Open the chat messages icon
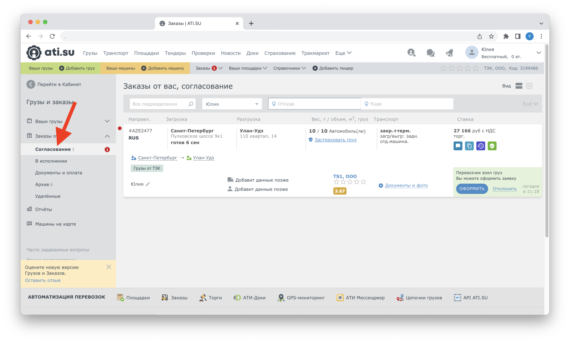The image size is (570, 342). click(x=431, y=53)
